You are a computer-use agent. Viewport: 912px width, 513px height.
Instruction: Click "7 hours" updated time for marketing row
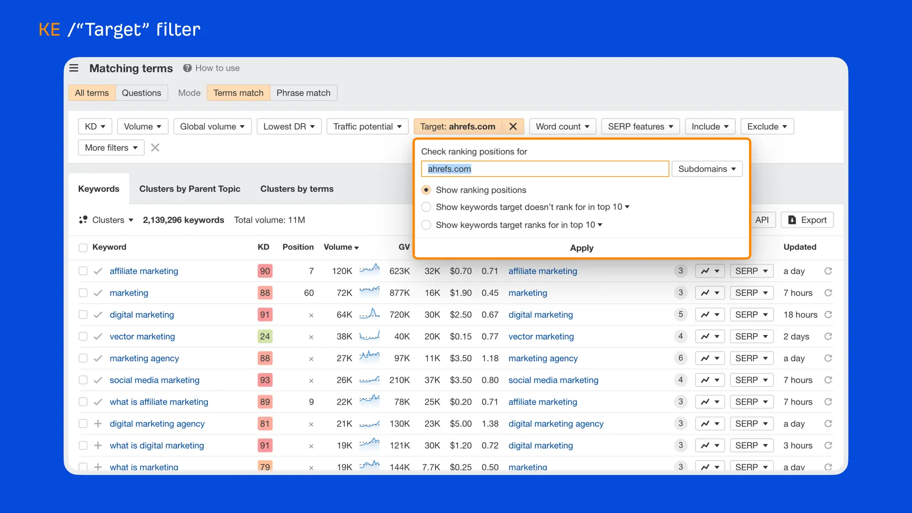point(798,293)
